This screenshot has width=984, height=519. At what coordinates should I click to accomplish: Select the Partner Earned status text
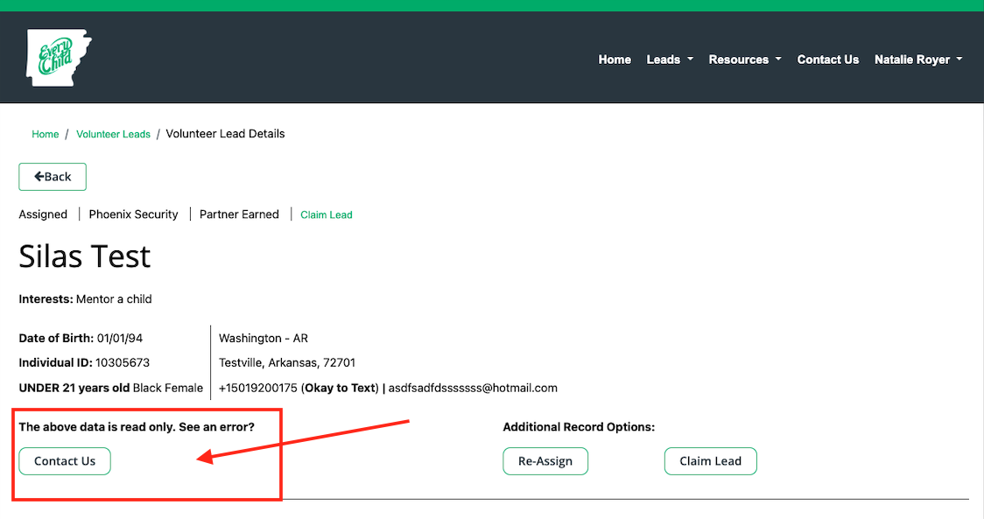239,214
